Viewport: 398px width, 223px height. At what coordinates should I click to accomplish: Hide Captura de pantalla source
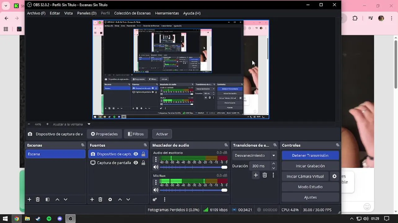tap(136, 163)
